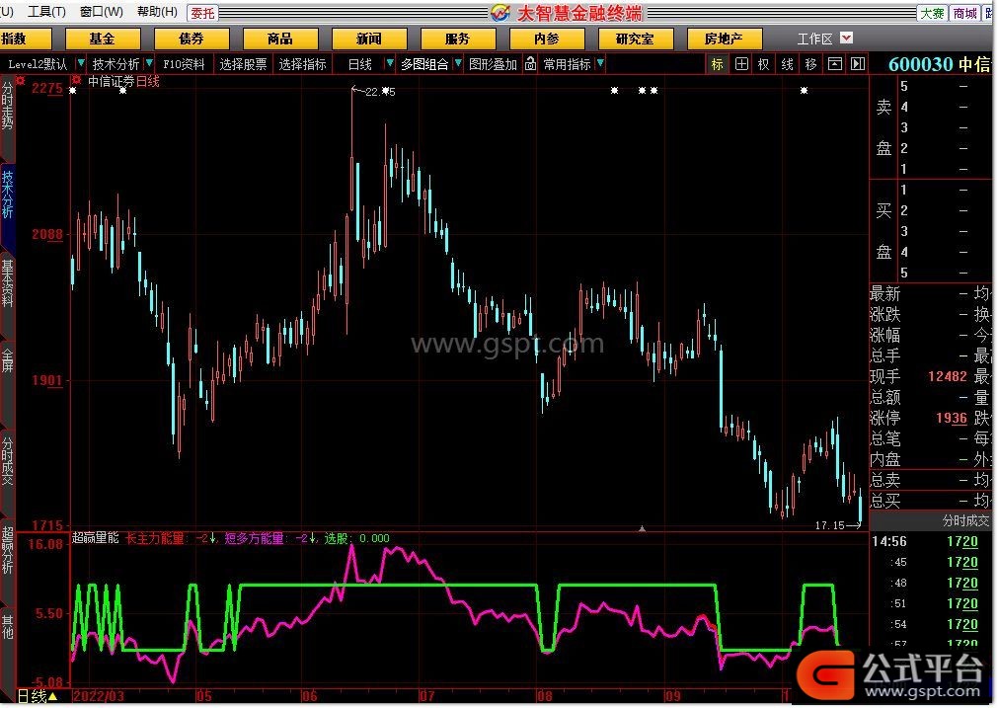Image resolution: width=999 pixels, height=708 pixels.
Task: Click the 中信证券日线 chart title
Action: point(123,81)
